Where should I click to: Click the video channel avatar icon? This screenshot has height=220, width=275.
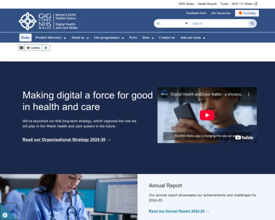165,94
